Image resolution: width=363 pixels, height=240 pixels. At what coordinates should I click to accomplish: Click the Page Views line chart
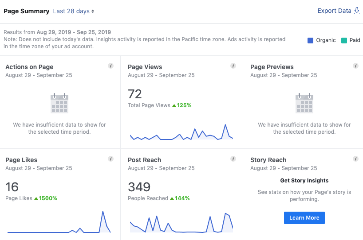(x=181, y=134)
